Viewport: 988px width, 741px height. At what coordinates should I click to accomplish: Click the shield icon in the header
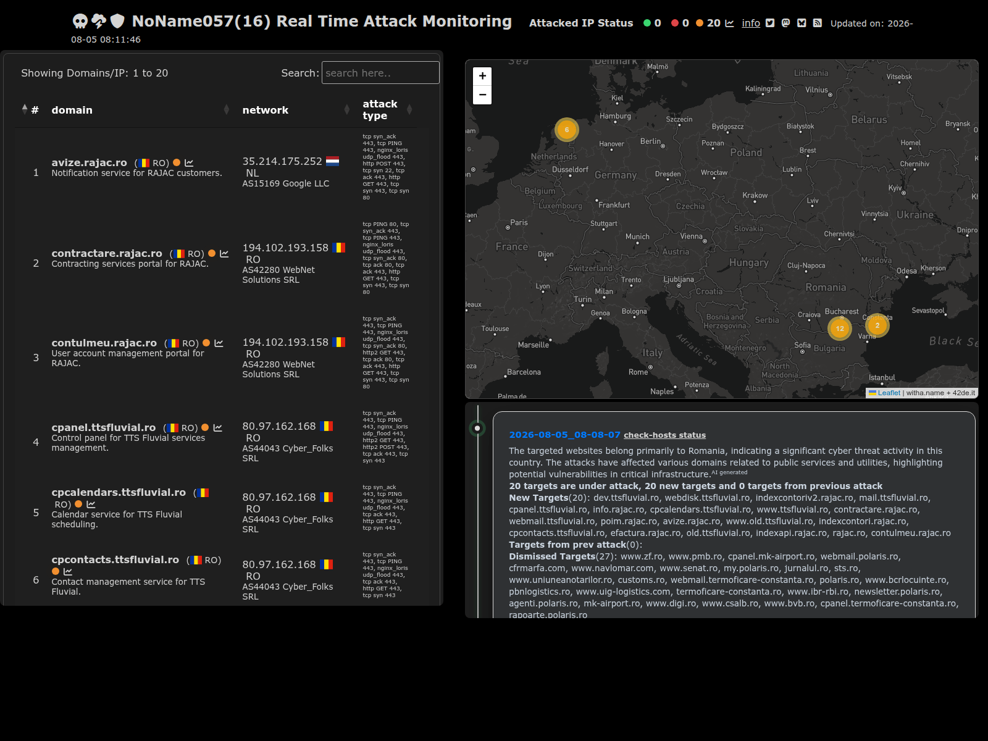pos(117,22)
